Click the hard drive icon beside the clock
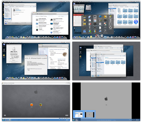 point(88,8)
